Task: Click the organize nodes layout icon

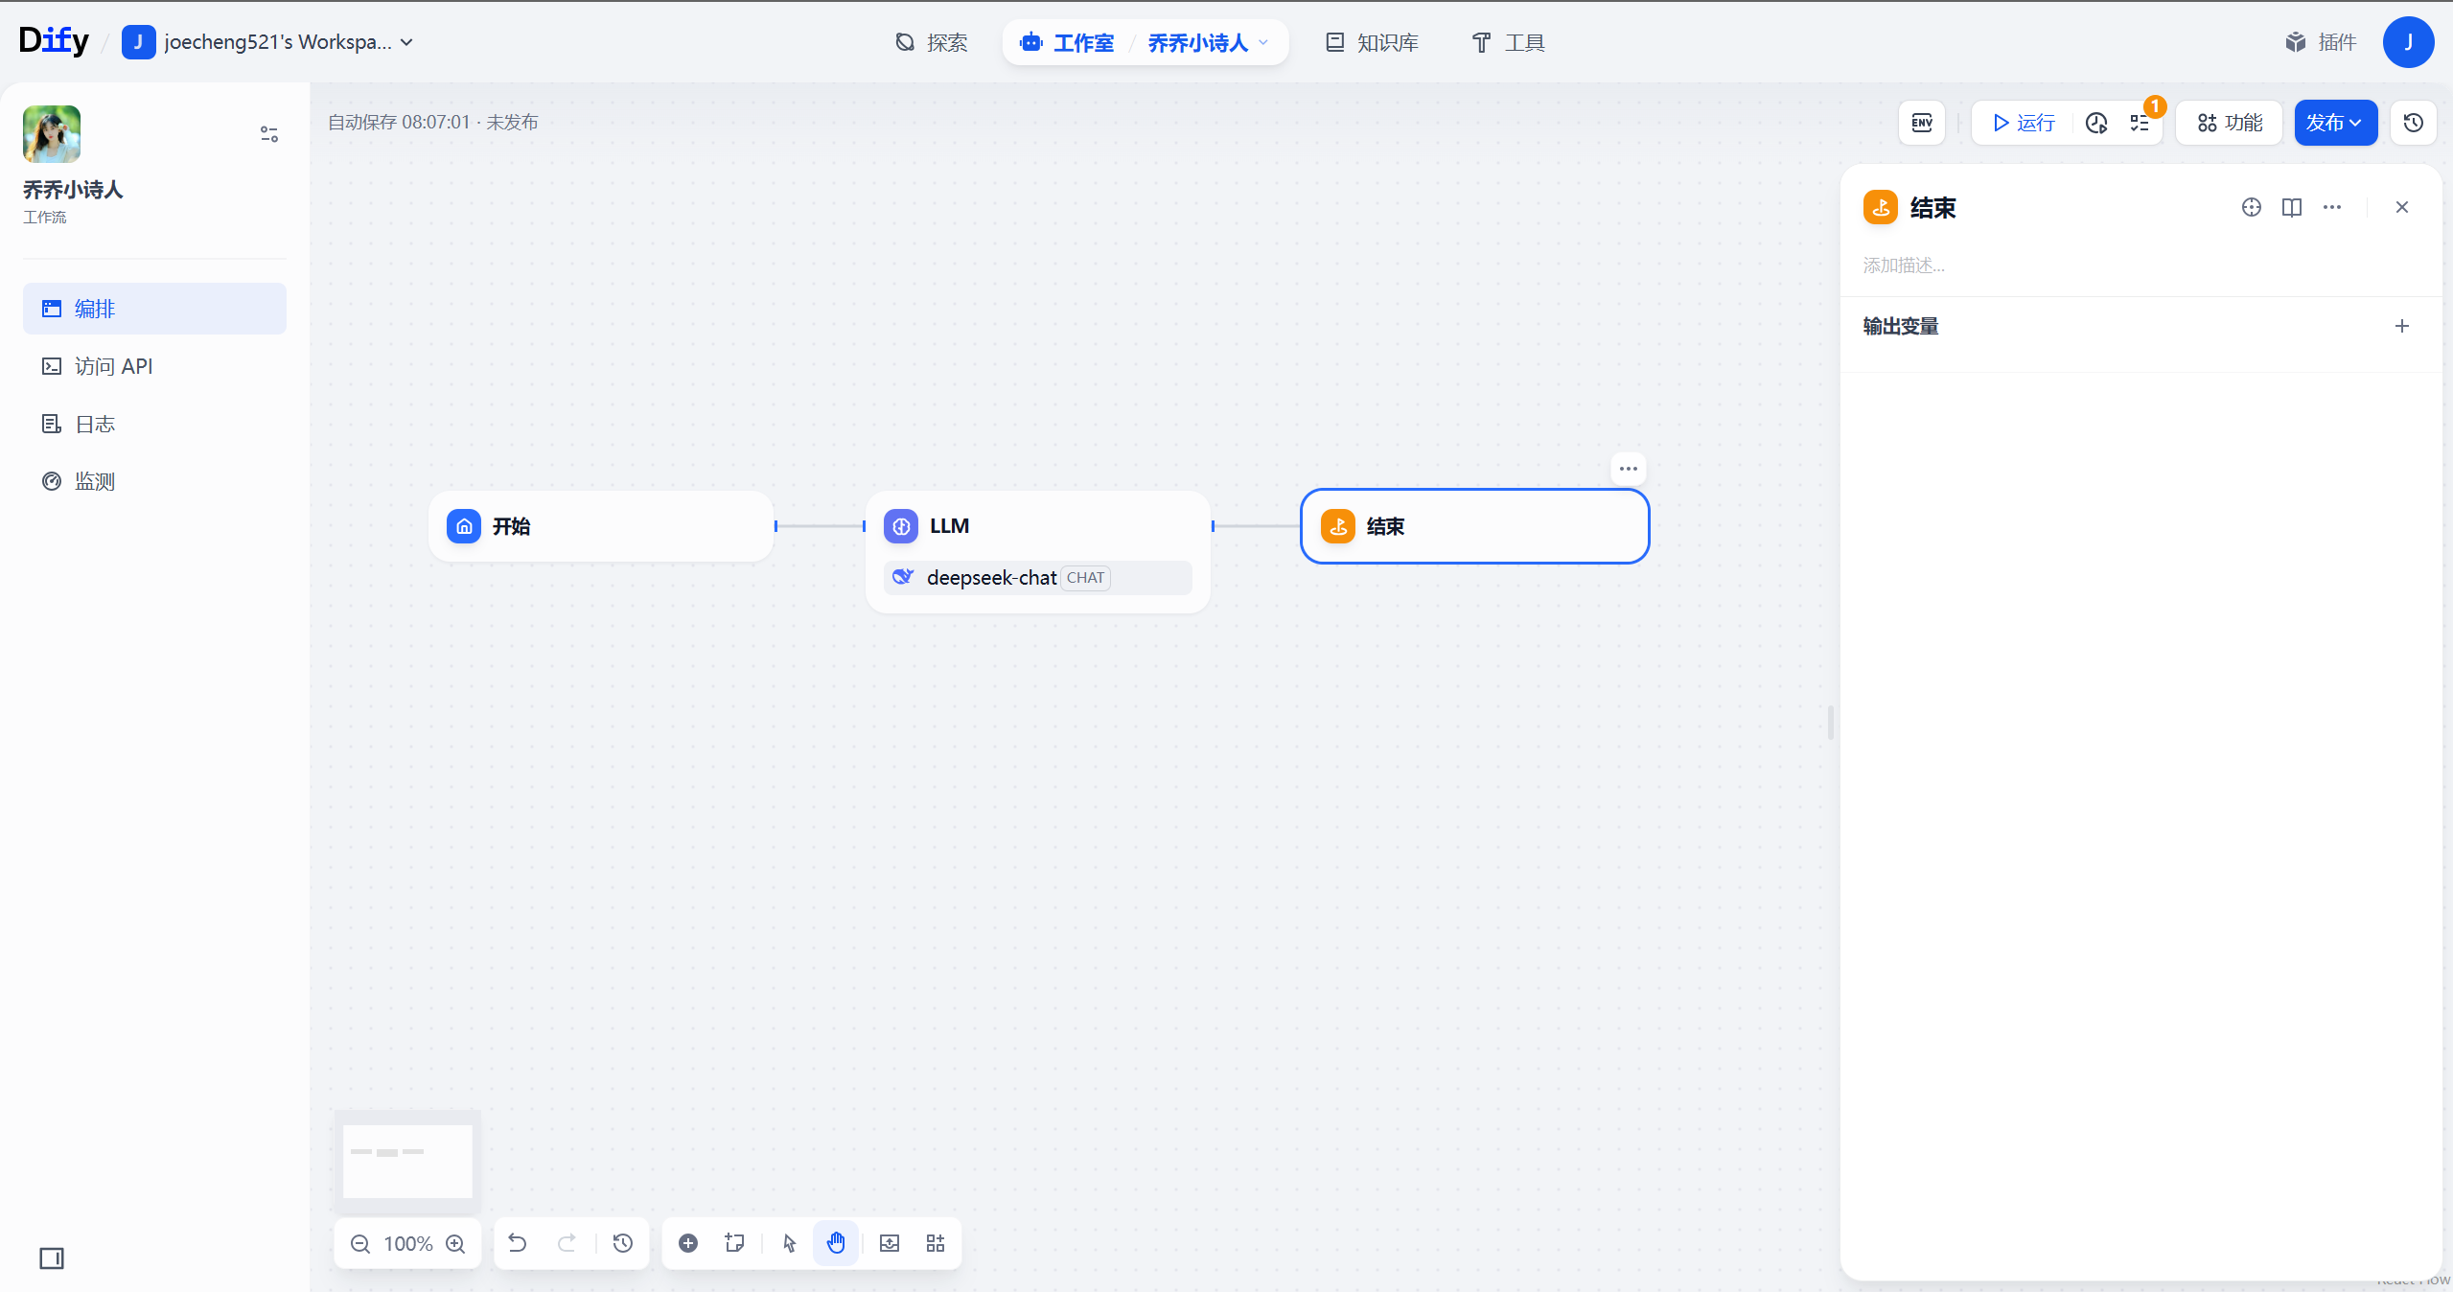Action: point(936,1243)
